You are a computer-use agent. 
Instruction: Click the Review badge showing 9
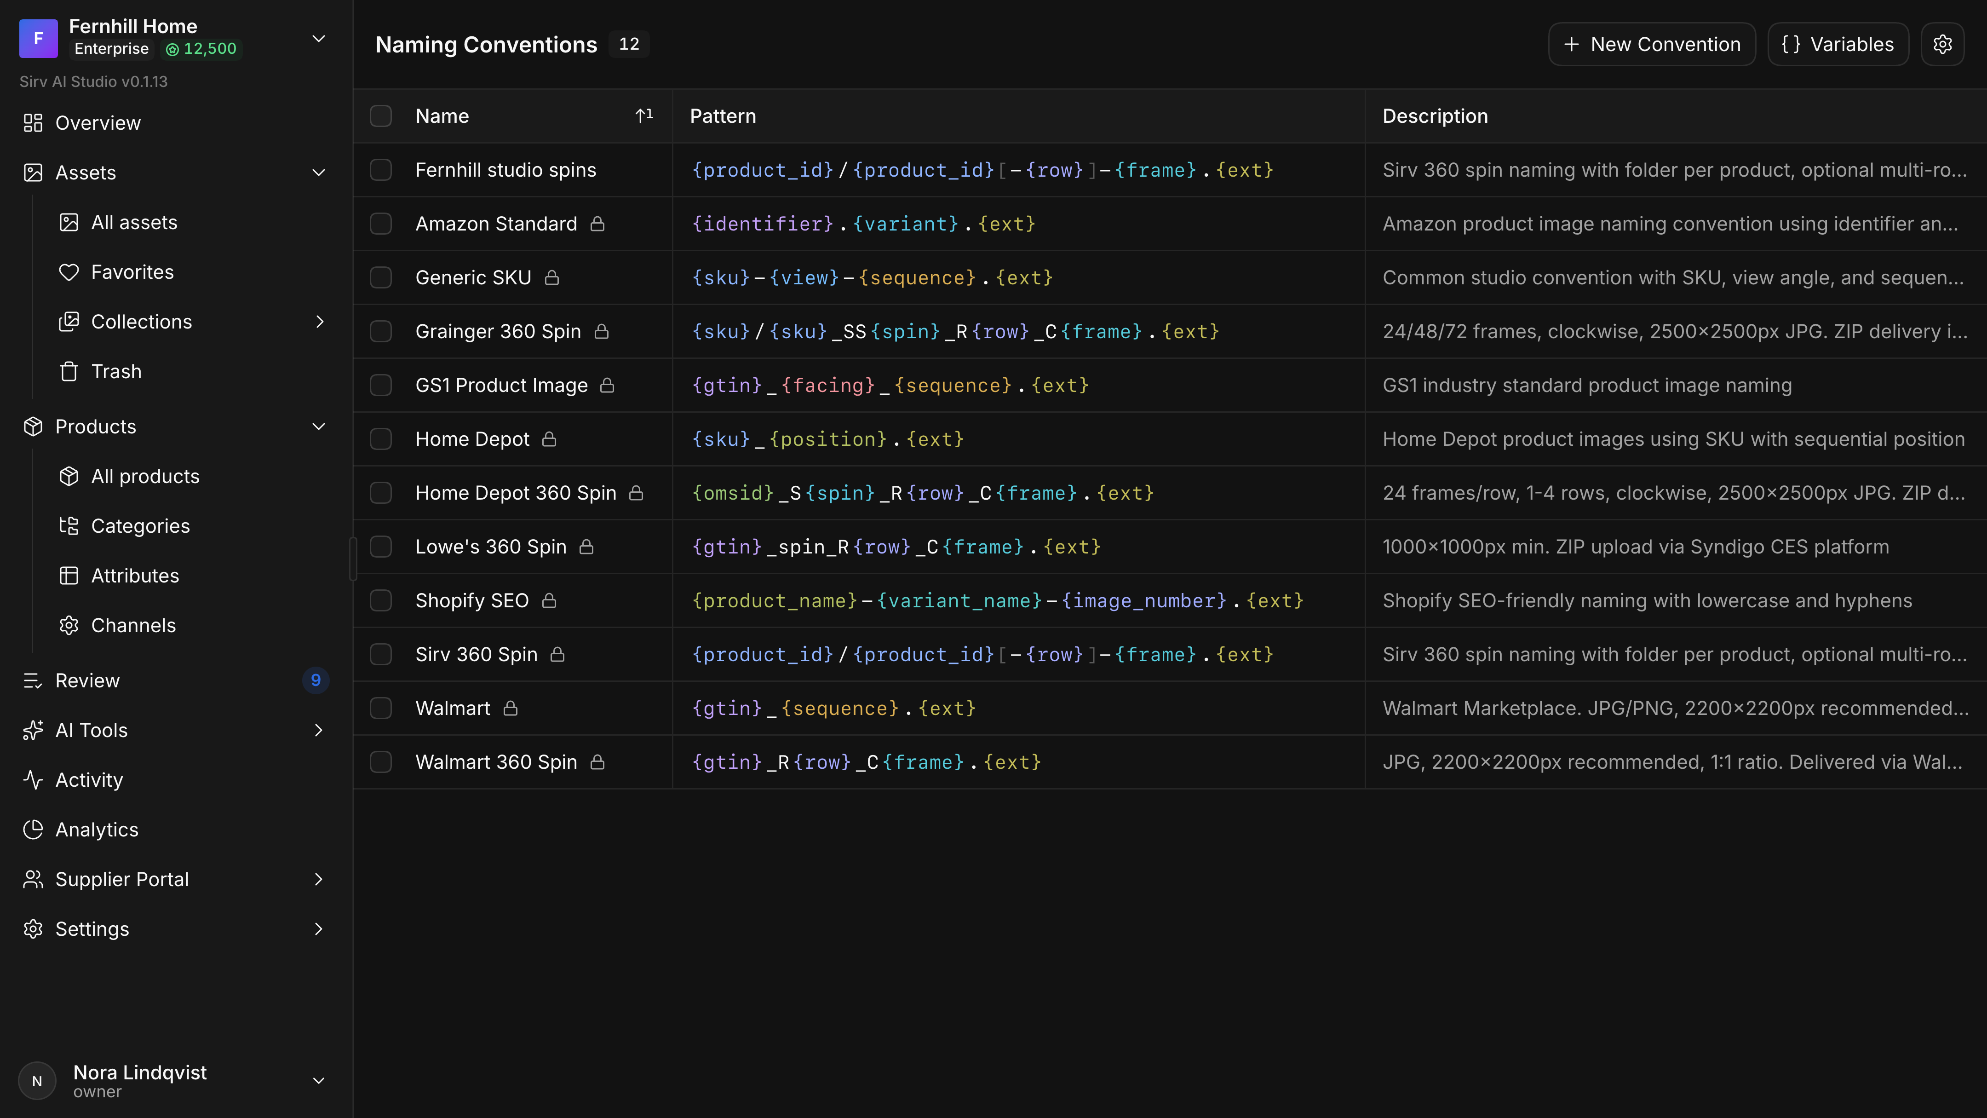(x=316, y=680)
